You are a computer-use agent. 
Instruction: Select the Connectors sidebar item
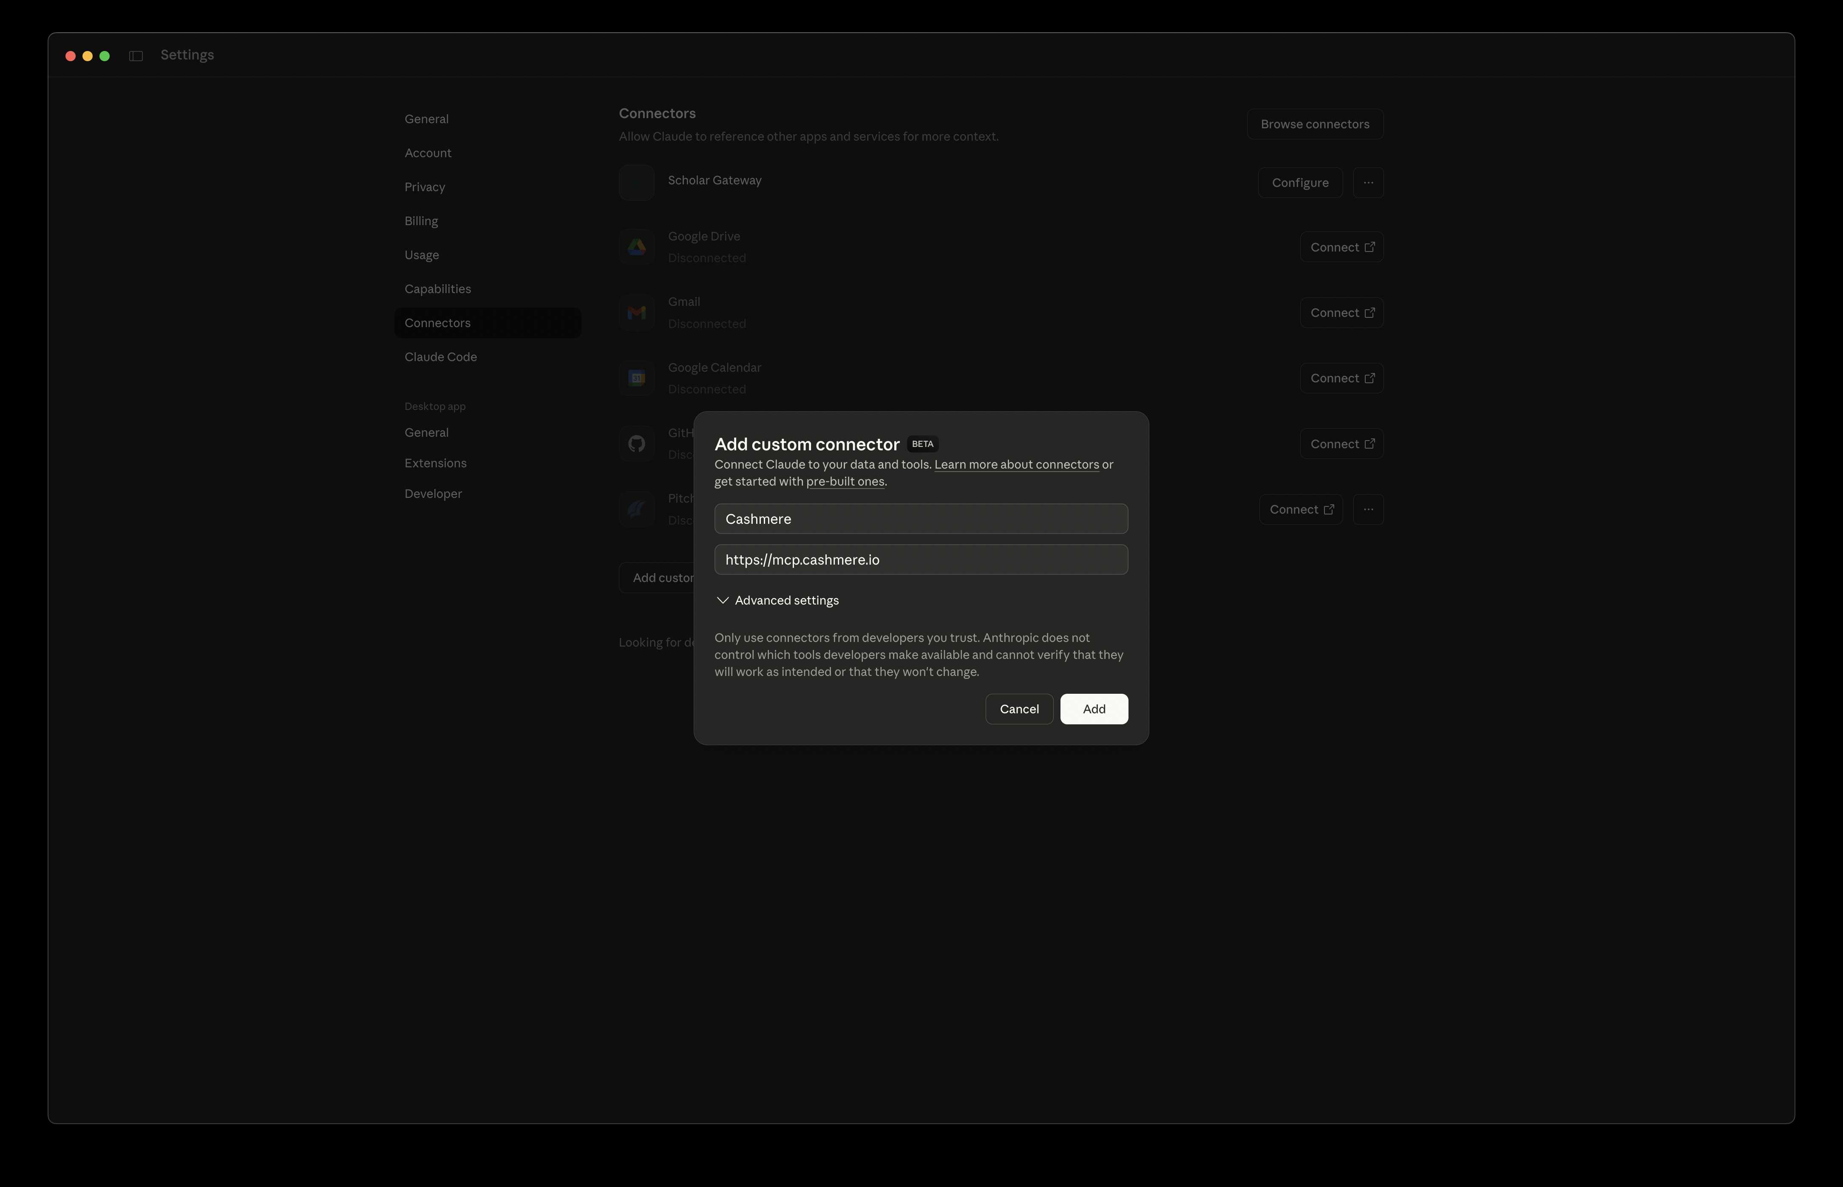point(488,323)
